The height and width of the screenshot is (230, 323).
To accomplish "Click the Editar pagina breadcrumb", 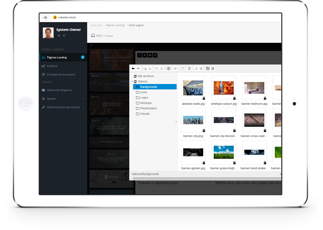I will pos(136,25).
